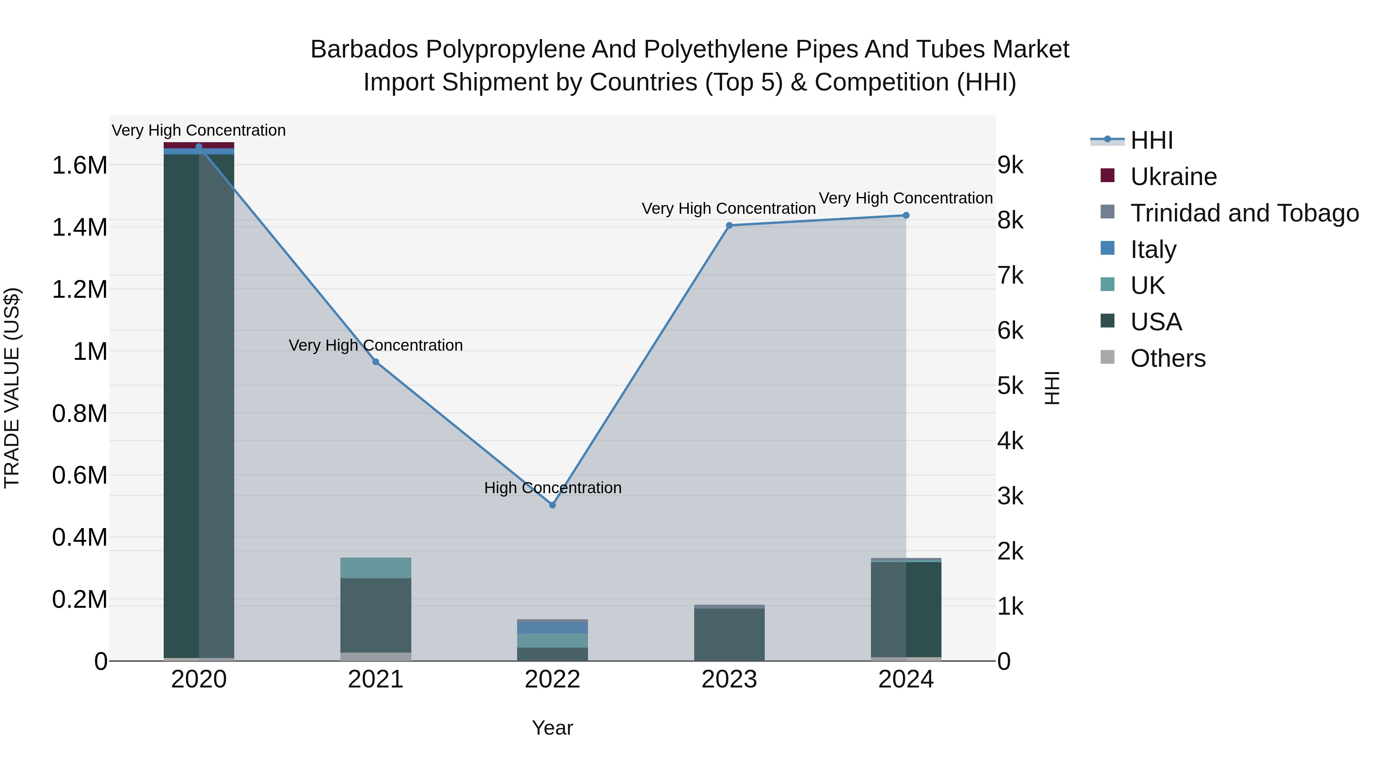Click the chart title text
The image size is (1380, 776).
[x=690, y=65]
